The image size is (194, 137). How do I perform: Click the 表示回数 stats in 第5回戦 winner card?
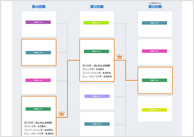point(96,66)
